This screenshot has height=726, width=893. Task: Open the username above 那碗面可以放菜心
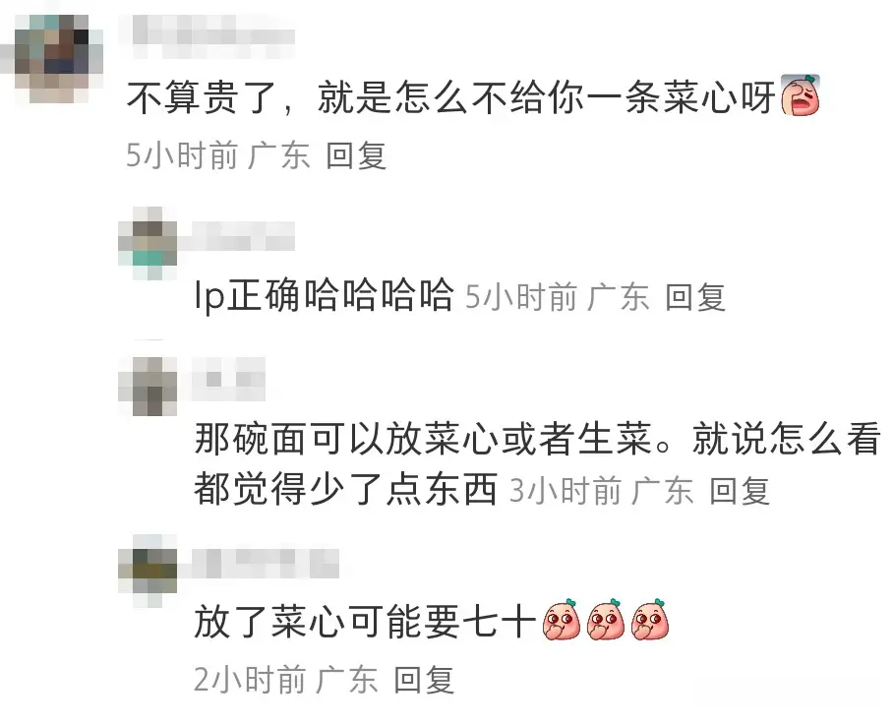click(228, 379)
